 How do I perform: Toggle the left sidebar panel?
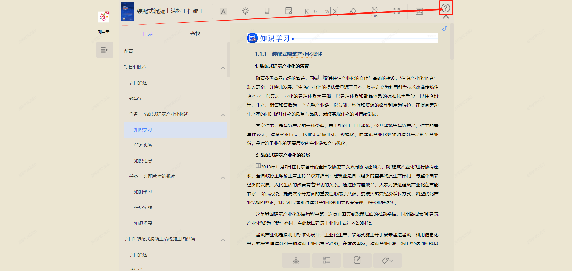[104, 50]
